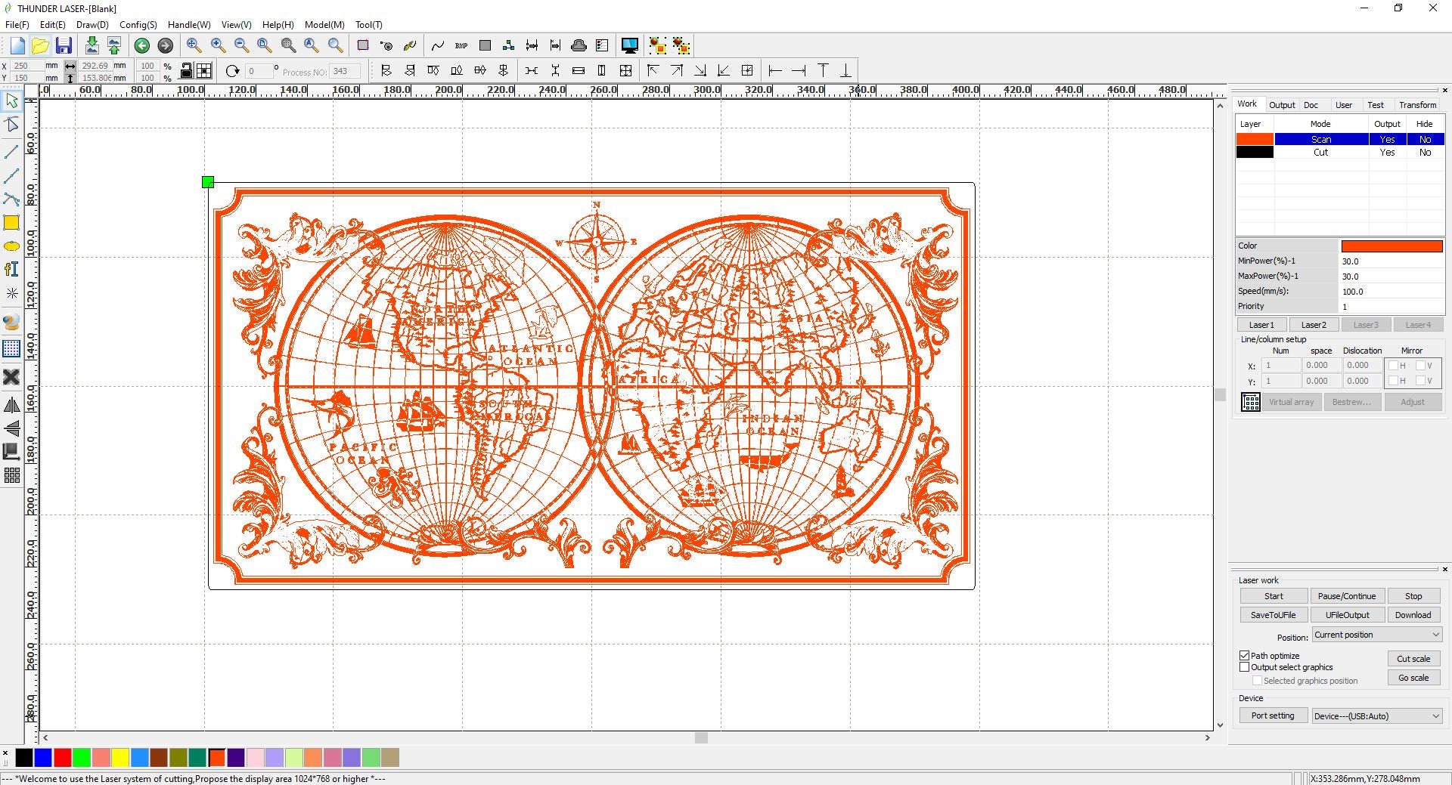This screenshot has height=785, width=1452.
Task: Toggle X mirror V checkbox
Action: pyautogui.click(x=1419, y=366)
